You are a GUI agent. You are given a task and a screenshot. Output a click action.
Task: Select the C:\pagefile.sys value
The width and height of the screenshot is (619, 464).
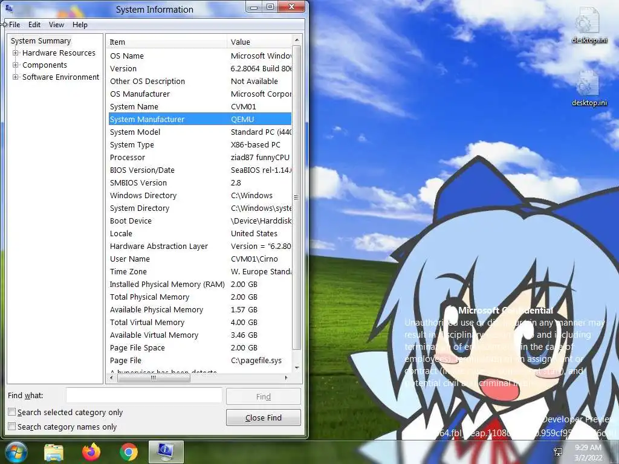click(x=256, y=360)
